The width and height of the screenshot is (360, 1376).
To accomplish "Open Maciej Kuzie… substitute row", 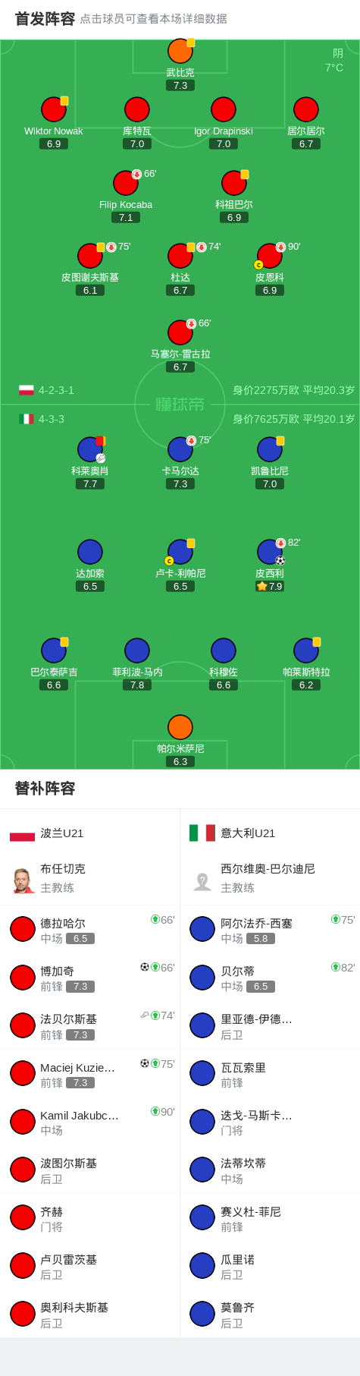I will pos(90,1074).
